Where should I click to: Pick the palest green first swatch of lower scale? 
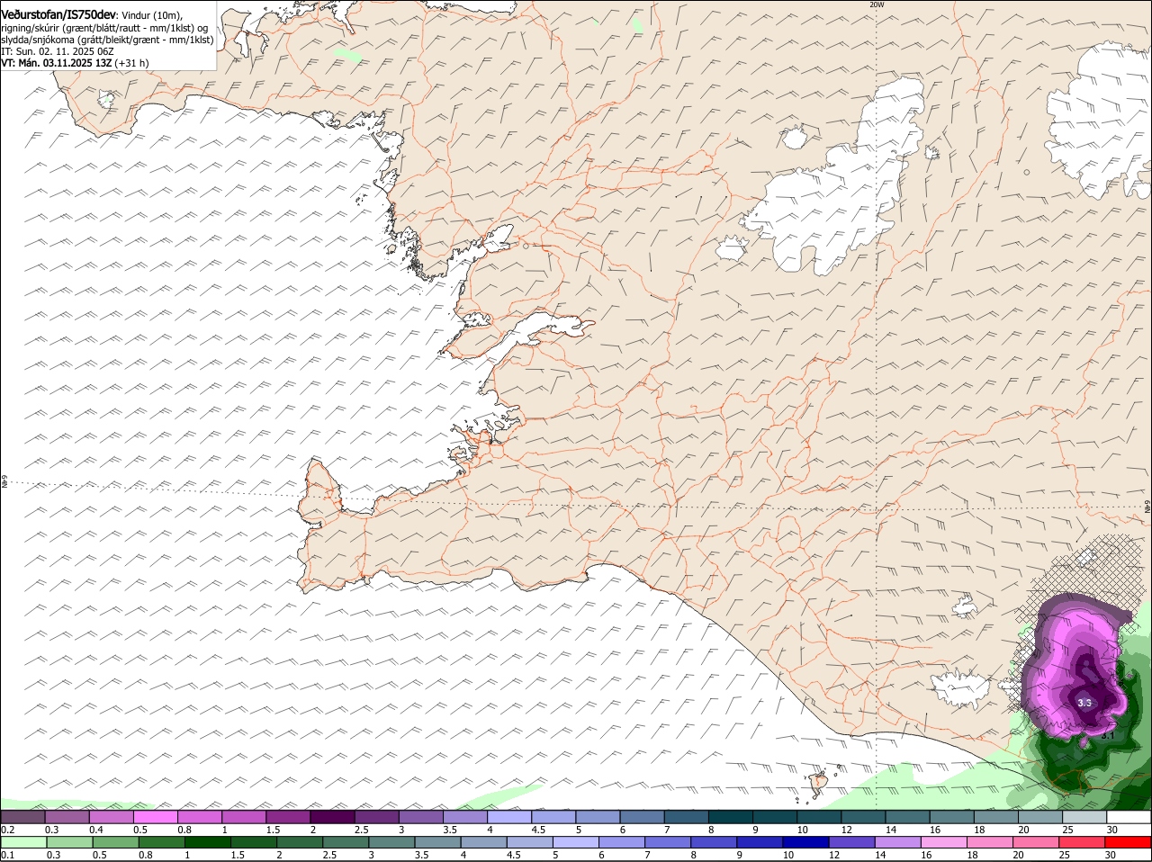tap(23, 842)
